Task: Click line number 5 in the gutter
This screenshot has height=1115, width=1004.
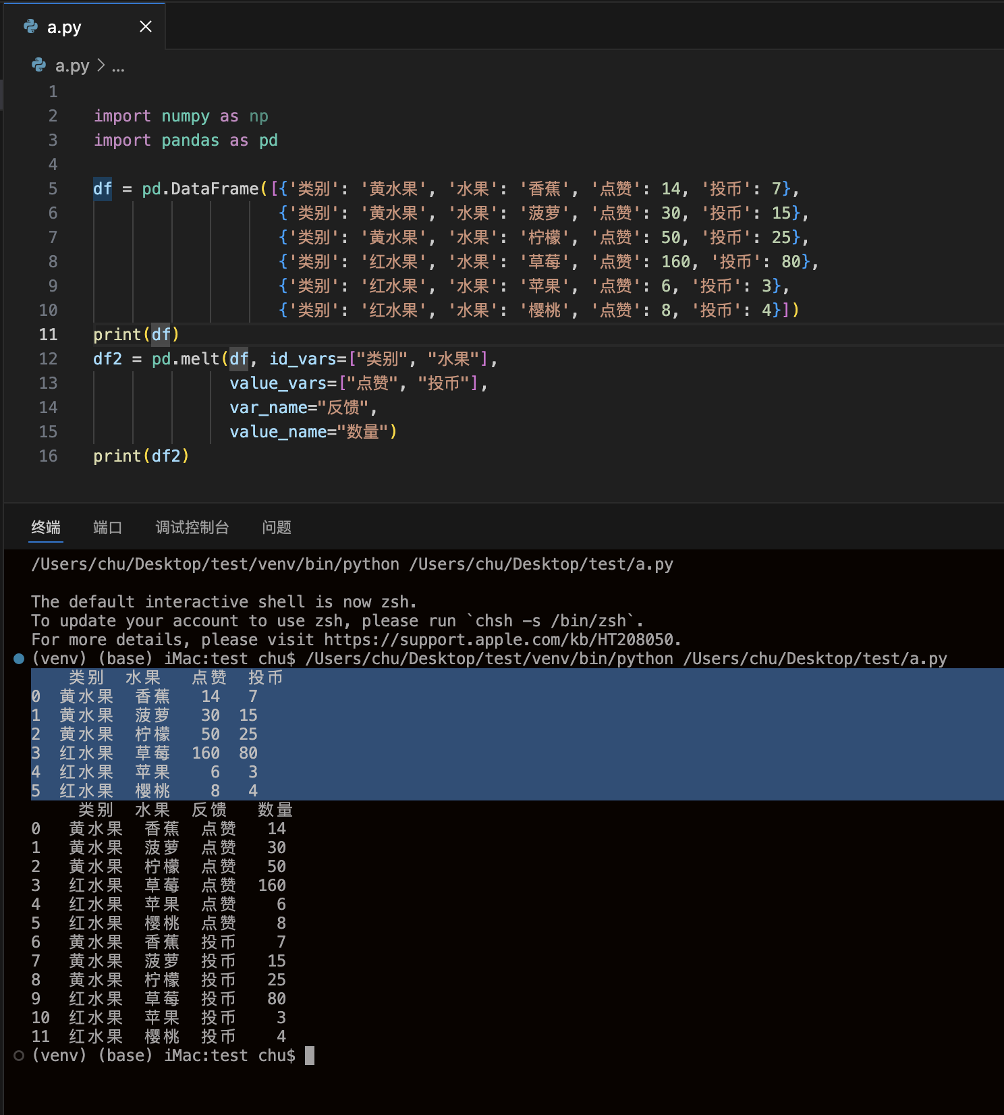Action: coord(53,189)
